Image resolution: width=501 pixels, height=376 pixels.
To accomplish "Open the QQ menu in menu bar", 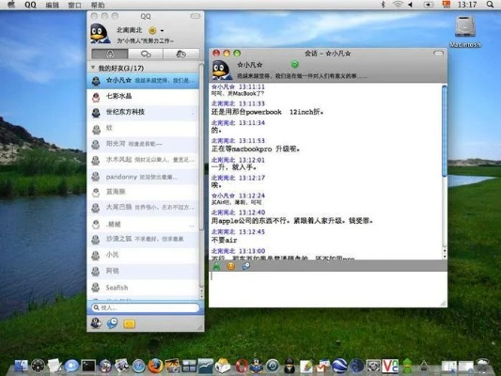I will (x=30, y=5).
